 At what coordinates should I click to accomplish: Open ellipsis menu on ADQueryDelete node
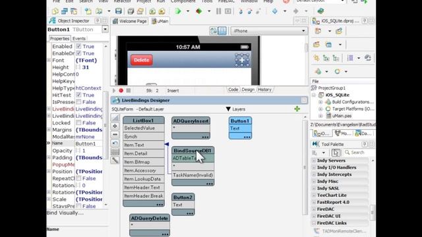pyautogui.click(x=166, y=234)
